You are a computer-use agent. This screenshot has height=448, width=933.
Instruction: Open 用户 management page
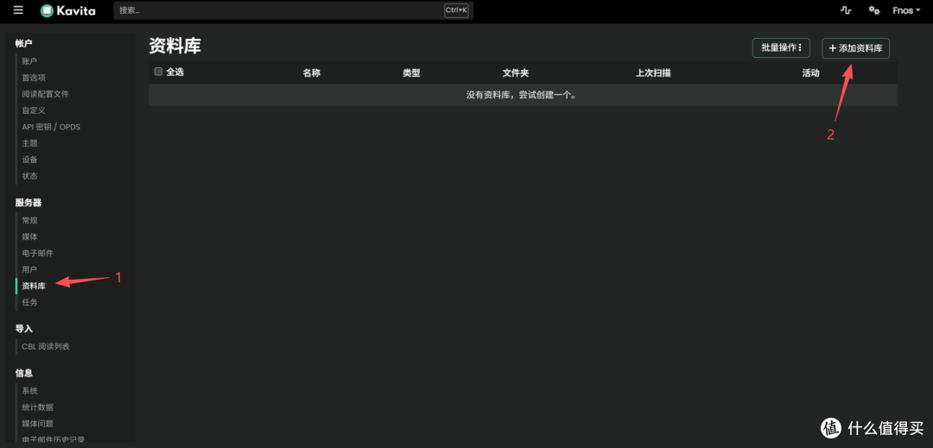coord(29,270)
